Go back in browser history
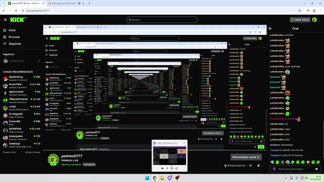 pos(4,11)
